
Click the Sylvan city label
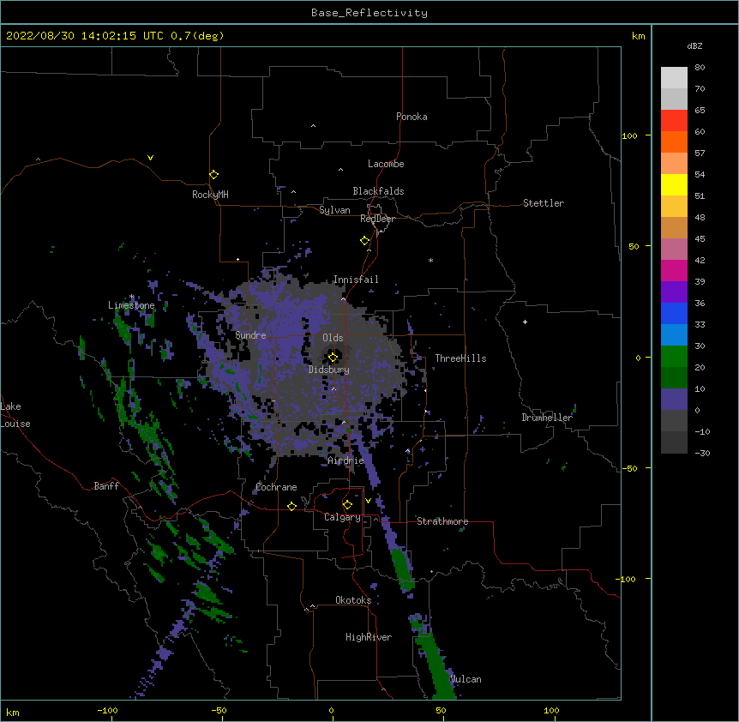pos(334,210)
